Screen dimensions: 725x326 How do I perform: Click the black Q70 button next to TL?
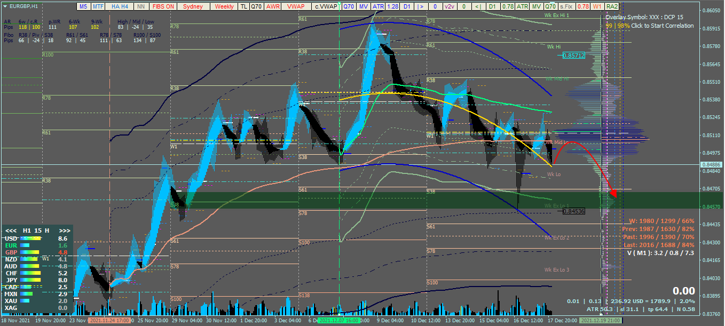click(x=257, y=6)
